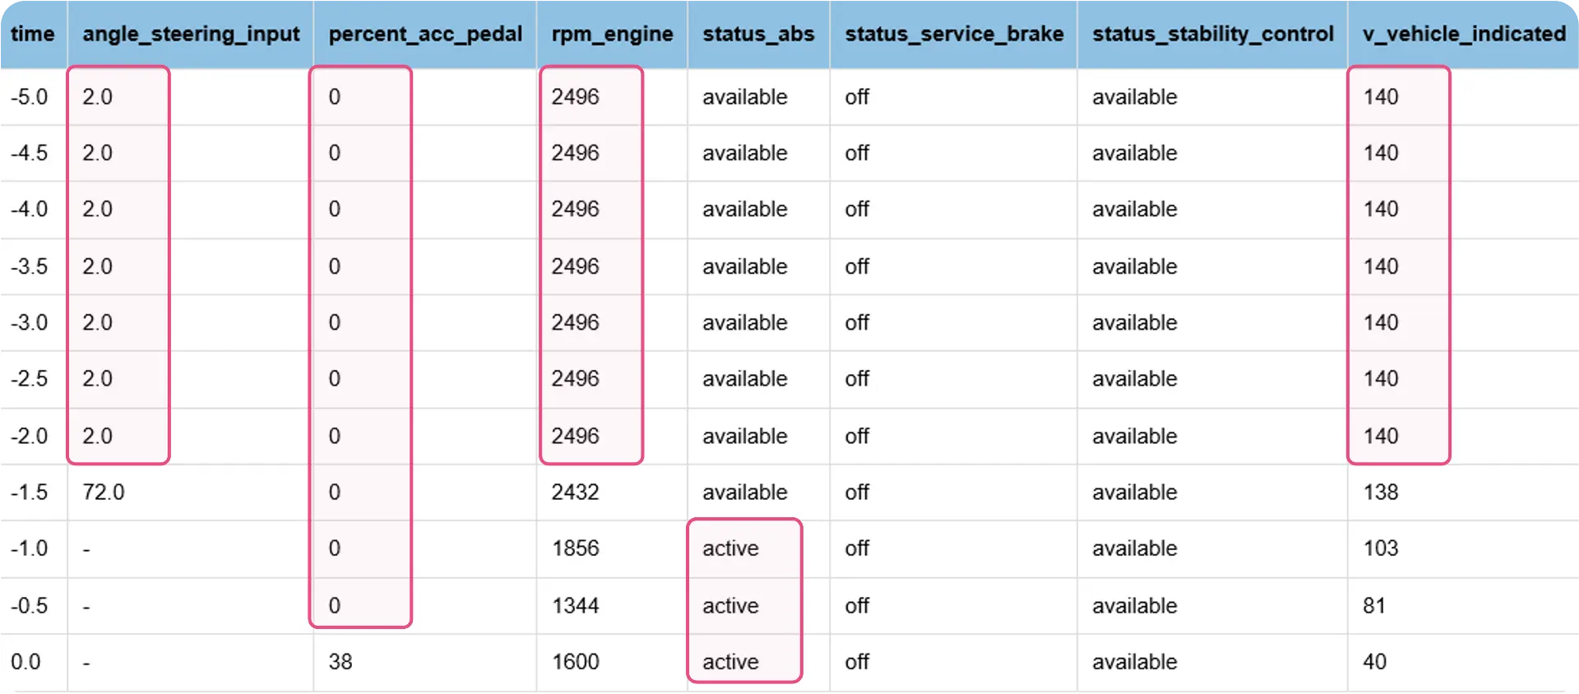This screenshot has height=694, width=1579.
Task: Select the time cell 0.0
Action: pos(25,661)
